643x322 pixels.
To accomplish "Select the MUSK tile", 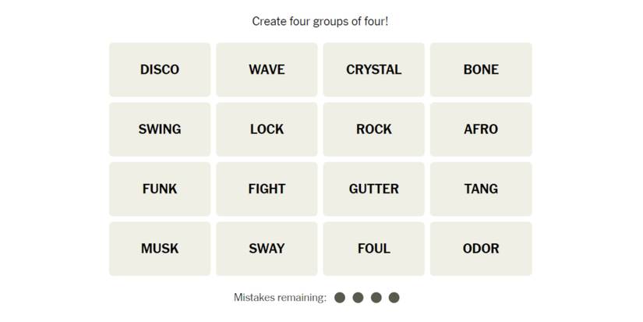I will click(160, 249).
